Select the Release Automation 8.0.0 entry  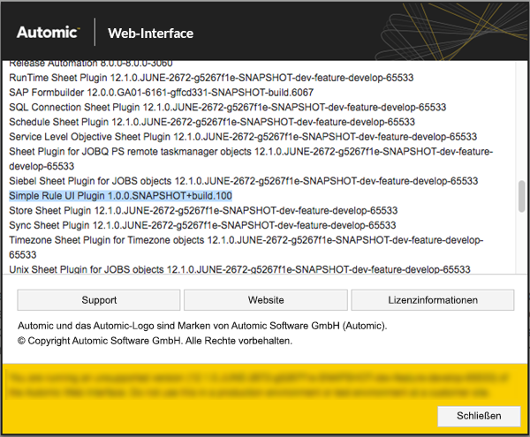pyautogui.click(x=90, y=63)
